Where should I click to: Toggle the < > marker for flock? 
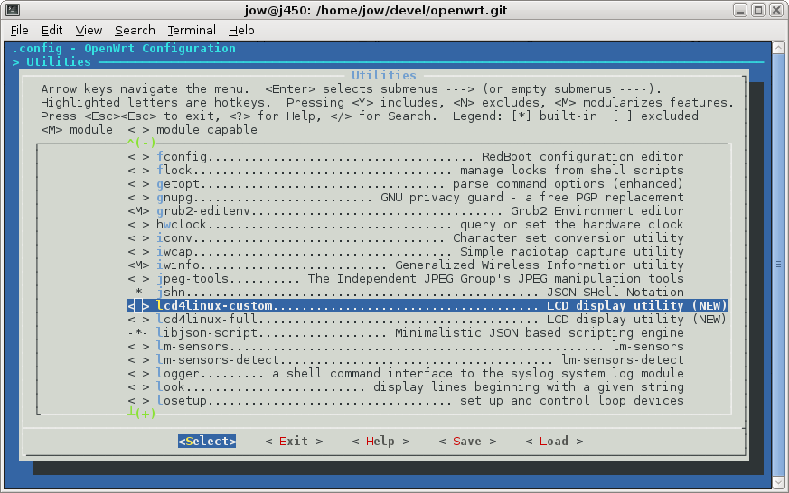tap(138, 170)
